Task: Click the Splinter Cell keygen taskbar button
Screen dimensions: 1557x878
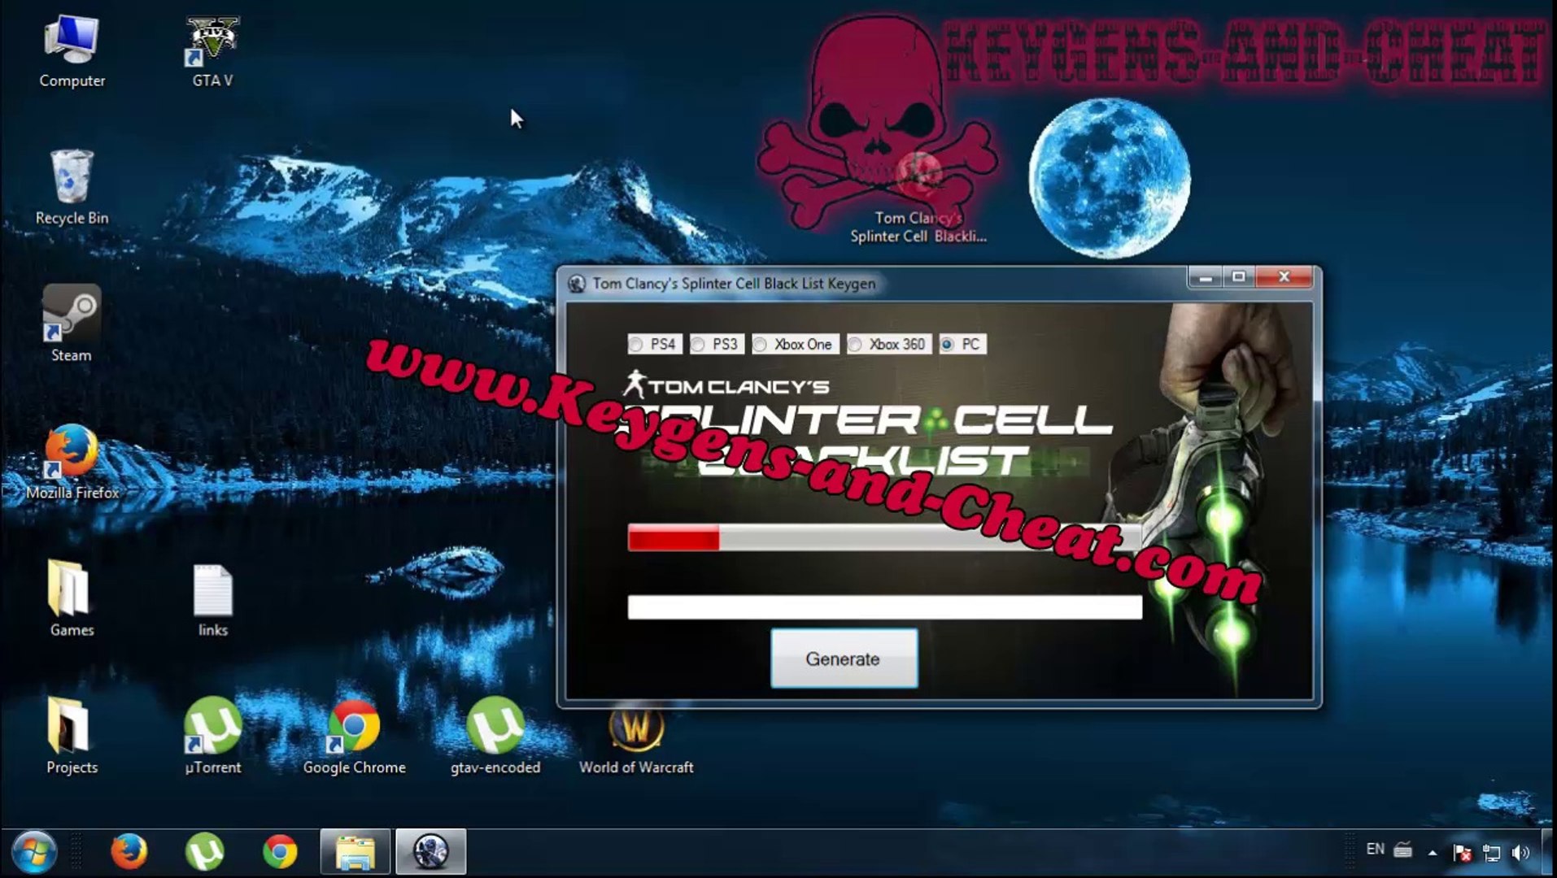Action: pos(431,852)
